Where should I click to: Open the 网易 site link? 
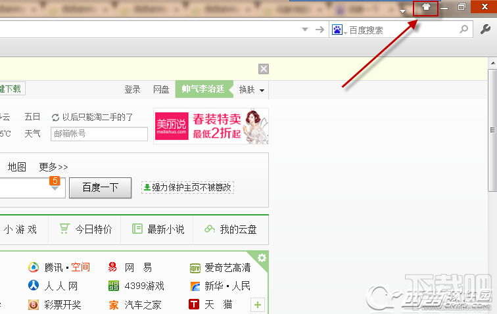pyautogui.click(x=138, y=268)
